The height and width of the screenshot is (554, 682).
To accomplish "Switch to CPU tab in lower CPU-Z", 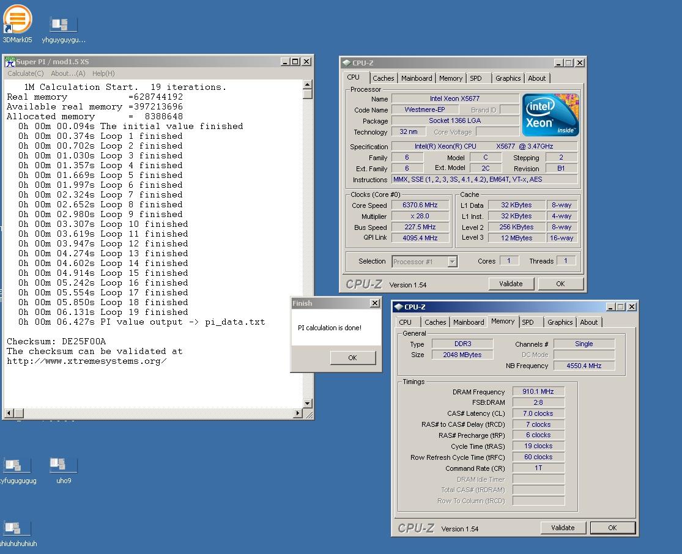I will (405, 322).
